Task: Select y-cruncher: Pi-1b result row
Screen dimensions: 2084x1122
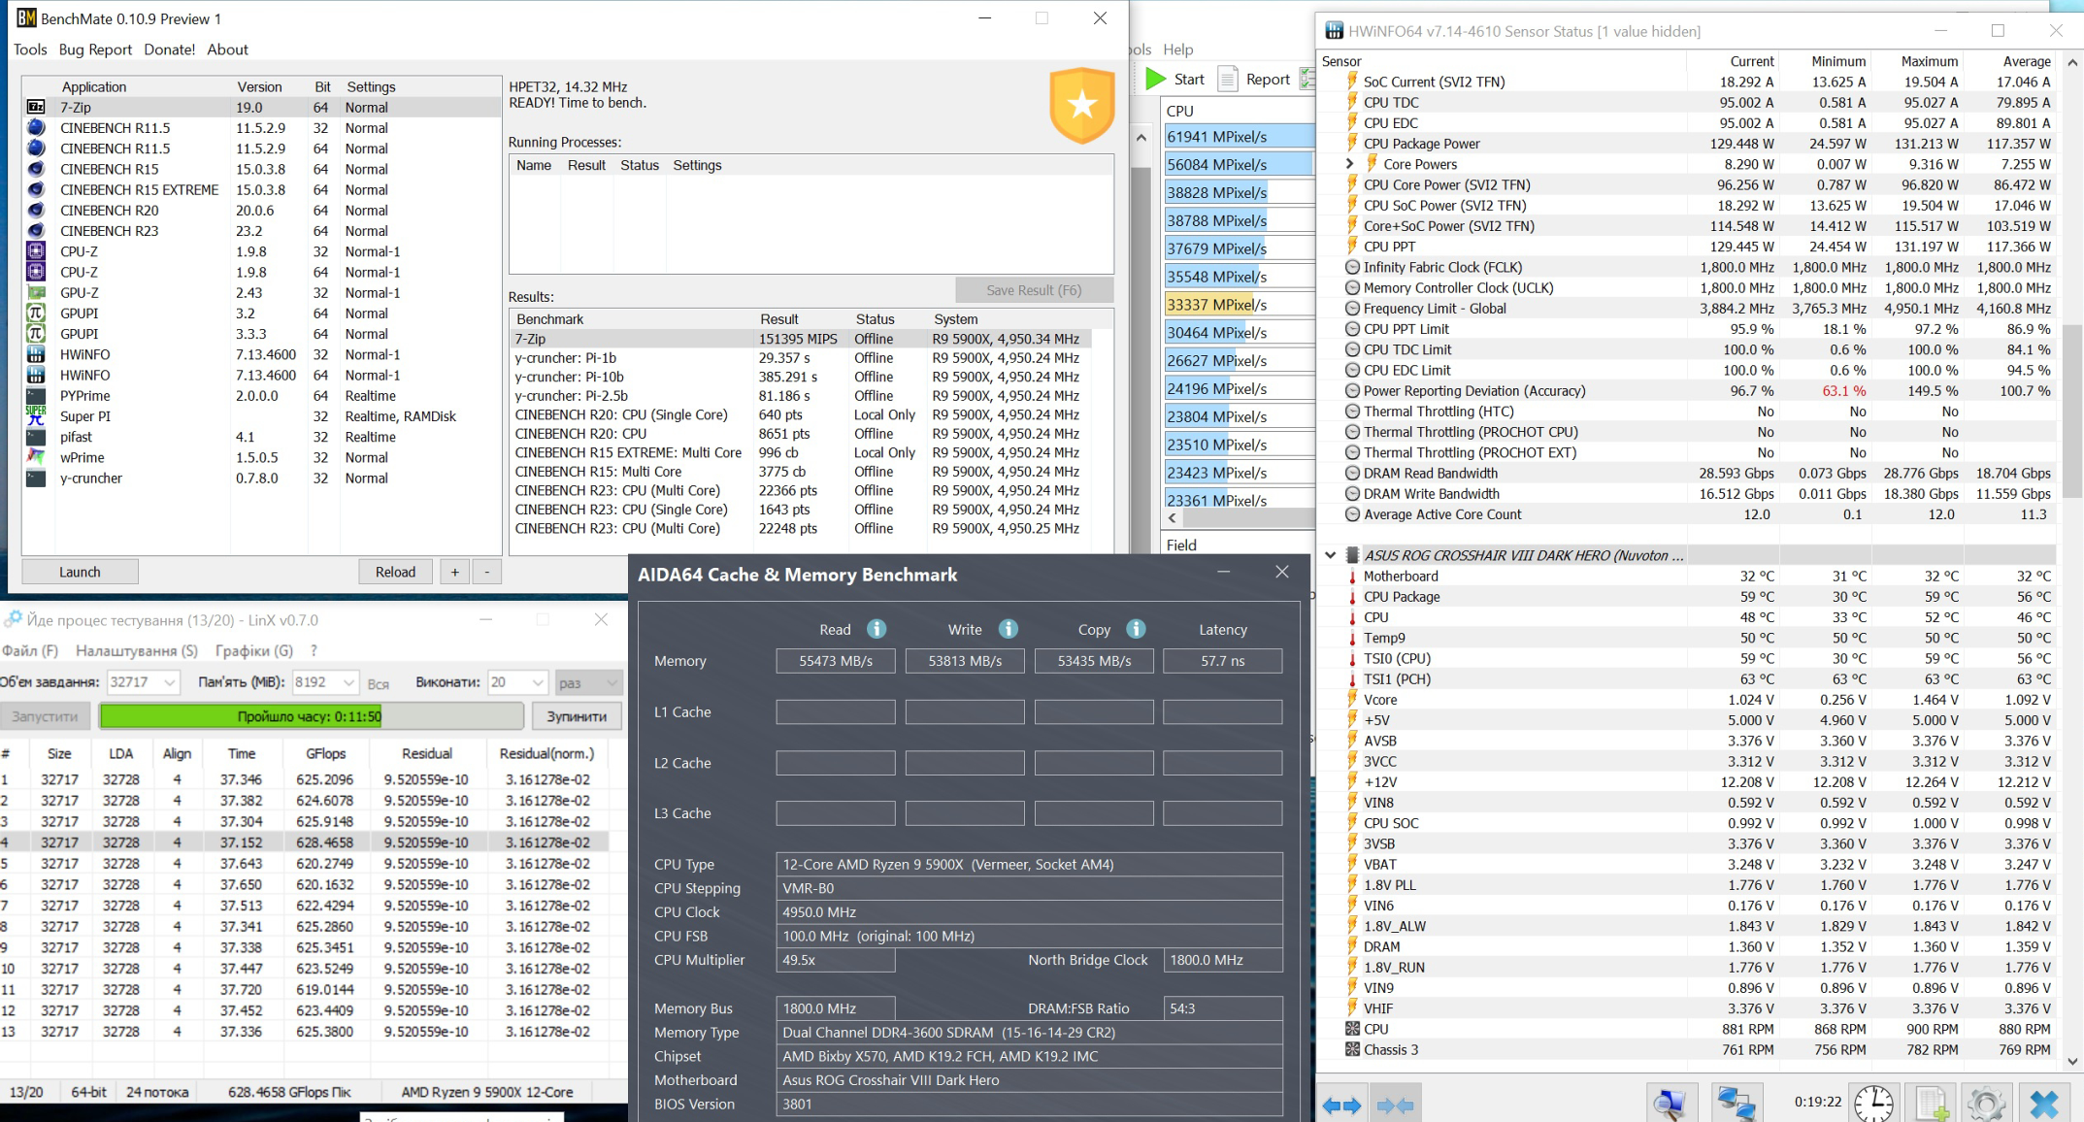Action: click(x=802, y=358)
